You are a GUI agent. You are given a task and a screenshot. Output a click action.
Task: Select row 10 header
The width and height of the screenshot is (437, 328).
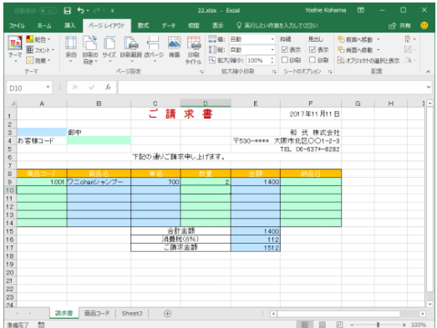coord(10,190)
